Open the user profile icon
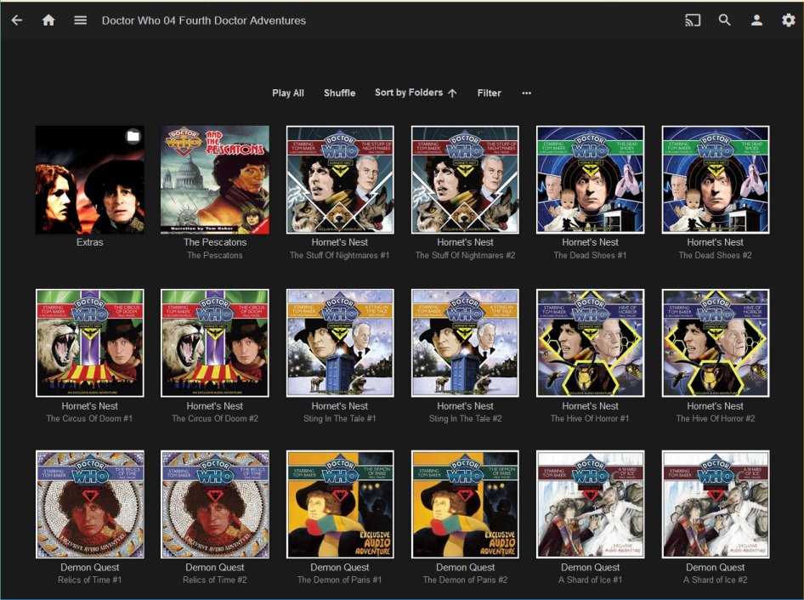Viewport: 804px width, 600px height. point(756,20)
